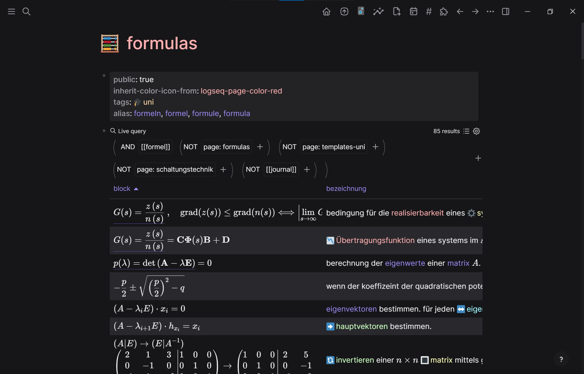Open the help question mark button

[x=561, y=359]
